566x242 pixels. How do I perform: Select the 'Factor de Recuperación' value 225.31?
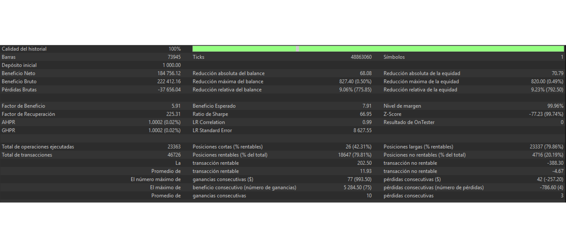click(x=174, y=114)
